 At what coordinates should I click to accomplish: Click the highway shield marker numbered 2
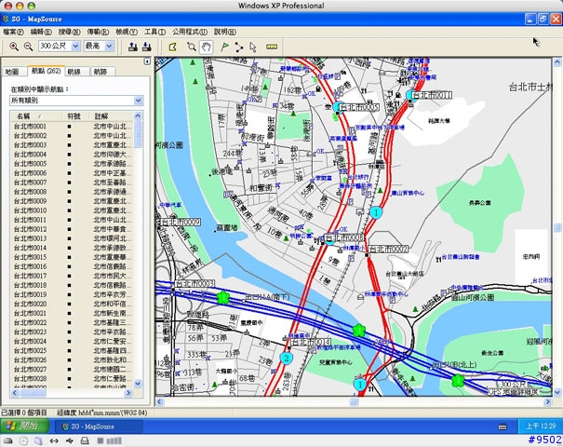click(287, 359)
